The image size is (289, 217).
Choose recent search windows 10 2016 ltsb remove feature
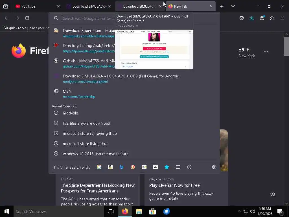click(134, 153)
